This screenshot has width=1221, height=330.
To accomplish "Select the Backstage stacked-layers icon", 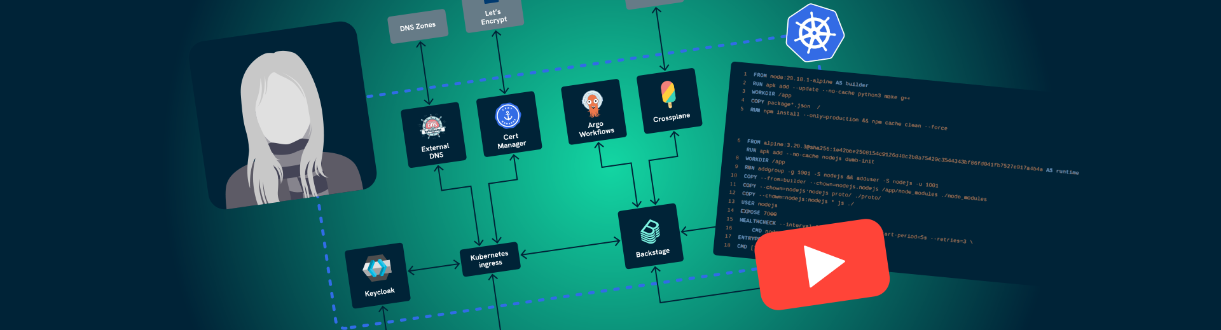I will [x=650, y=232].
